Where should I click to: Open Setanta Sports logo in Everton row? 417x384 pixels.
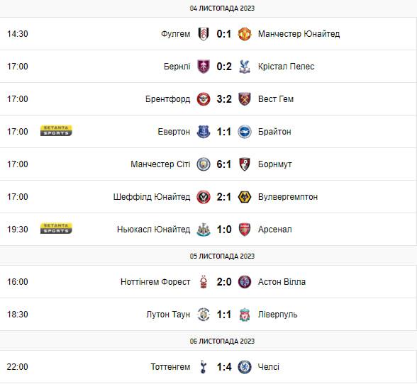(x=56, y=130)
